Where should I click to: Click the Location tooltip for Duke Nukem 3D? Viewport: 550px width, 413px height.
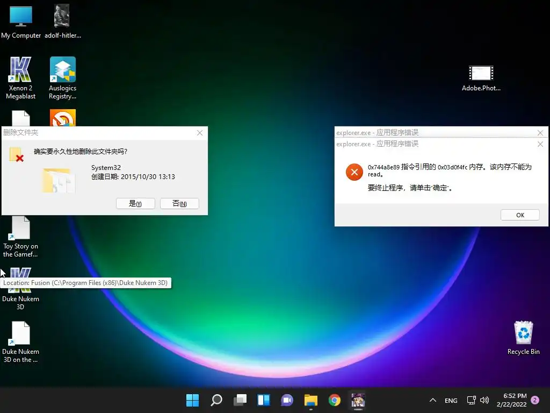click(85, 283)
